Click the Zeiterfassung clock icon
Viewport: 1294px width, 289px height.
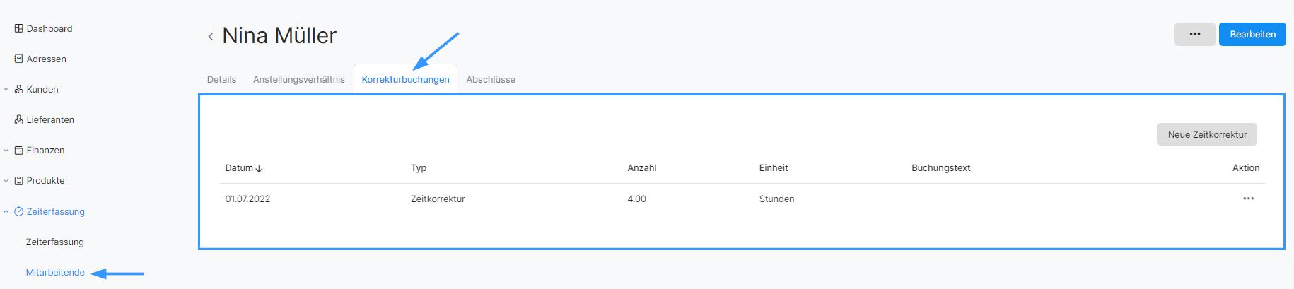(18, 211)
